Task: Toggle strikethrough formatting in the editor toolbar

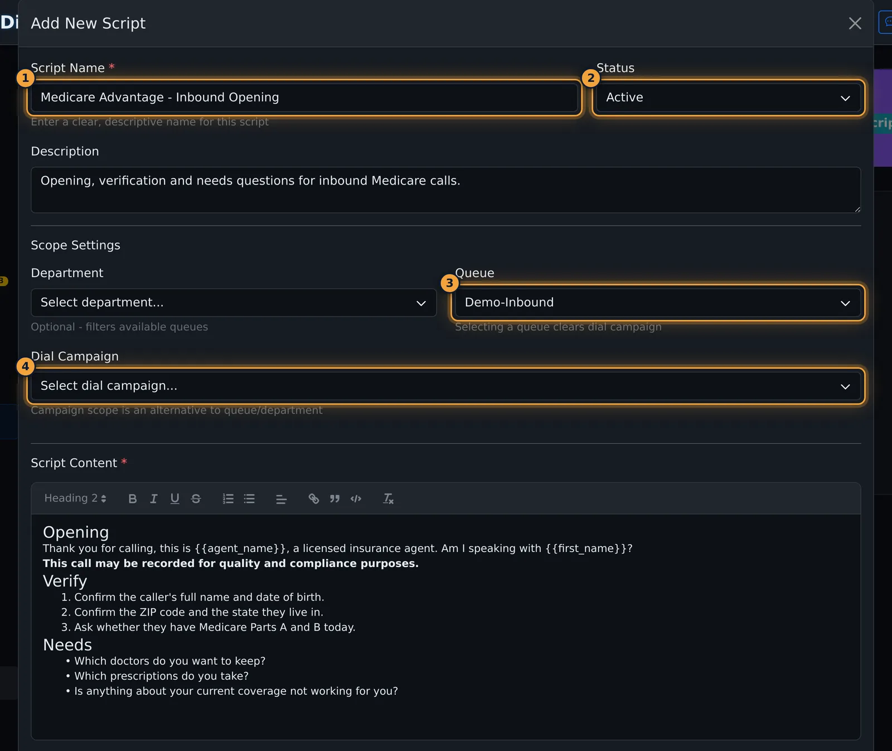Action: tap(196, 498)
